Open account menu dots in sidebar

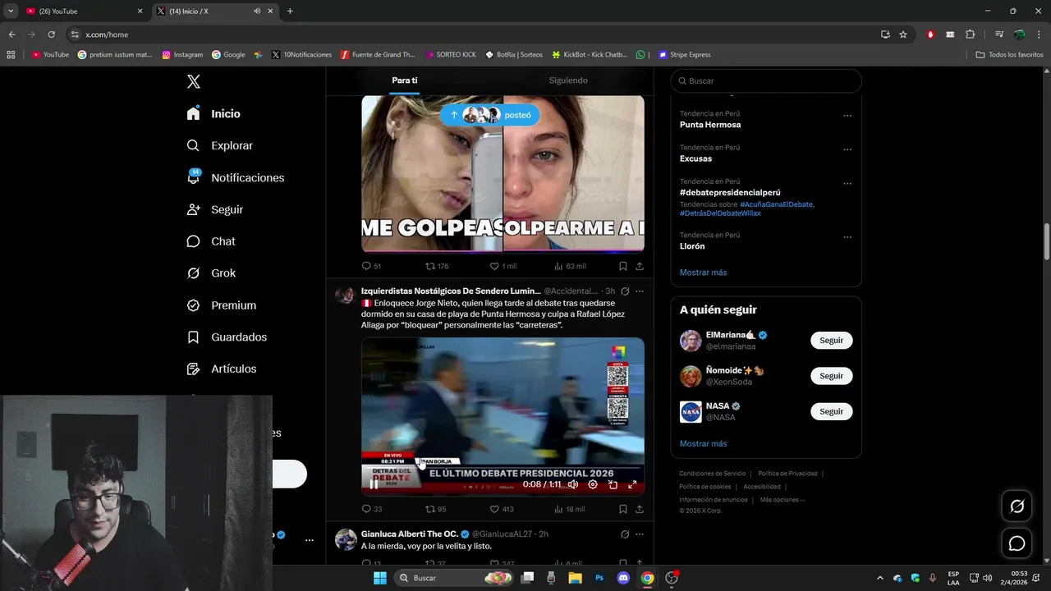coord(310,540)
